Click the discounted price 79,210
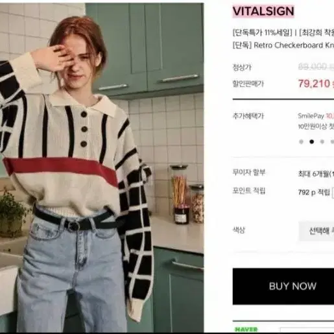 click(314, 84)
